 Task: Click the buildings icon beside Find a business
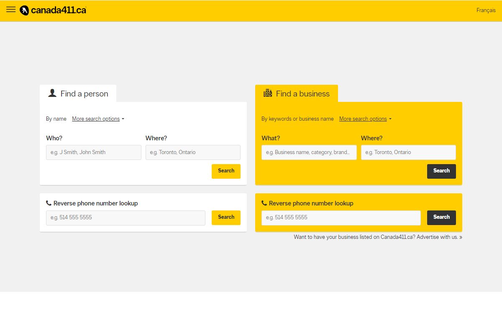point(268,93)
